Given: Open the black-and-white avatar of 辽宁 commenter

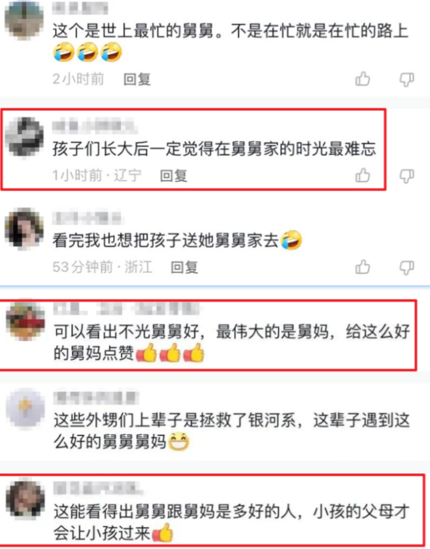Looking at the screenshot, I should tap(24, 137).
